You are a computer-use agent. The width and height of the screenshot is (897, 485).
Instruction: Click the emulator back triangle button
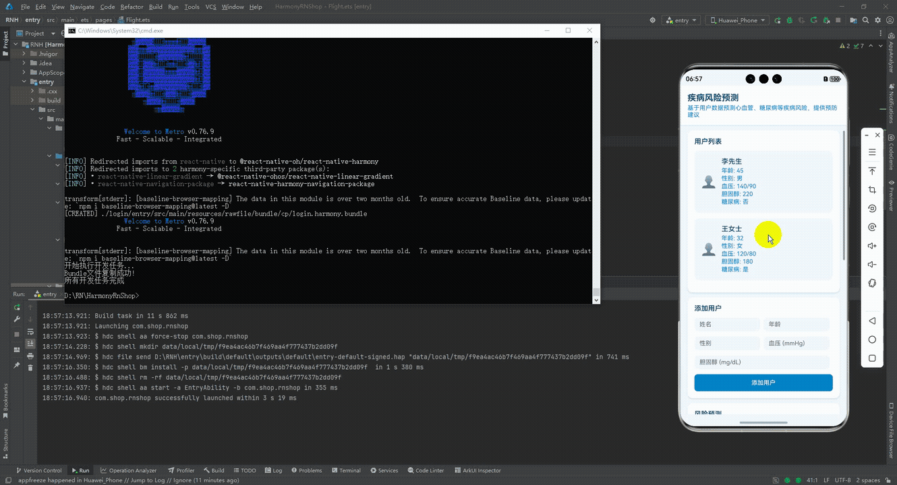pyautogui.click(x=872, y=321)
